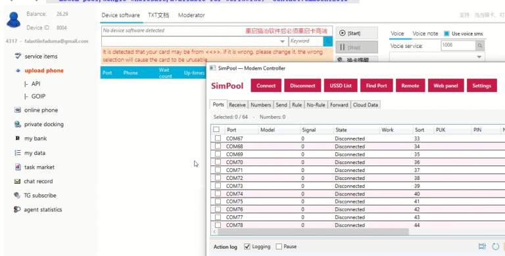Viewport: 505px width, 256px height.
Task: Click the account email falastiinfaduma@gmail.com
Action: pyautogui.click(x=57, y=41)
